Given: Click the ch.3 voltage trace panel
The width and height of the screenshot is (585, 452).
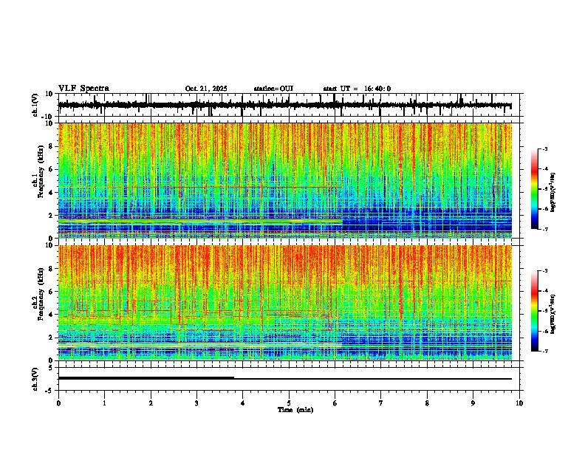Looking at the screenshot, I should [x=289, y=379].
